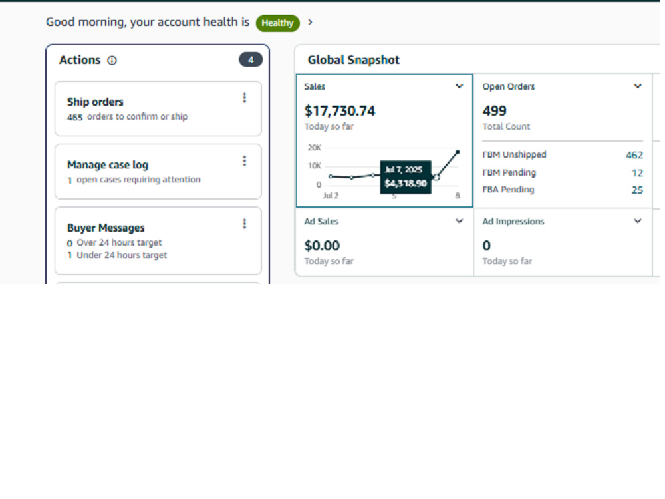The image size is (665, 499).
Task: Click the Healthy account status badge
Action: pos(277,23)
